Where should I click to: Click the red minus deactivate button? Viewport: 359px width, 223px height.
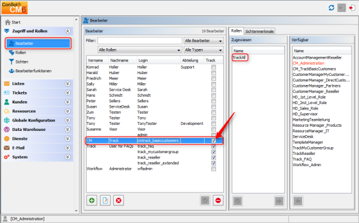point(218,201)
